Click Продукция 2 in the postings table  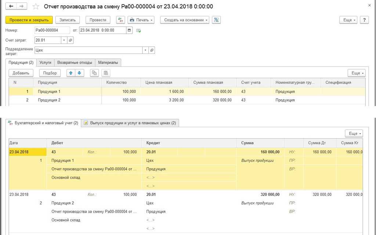[62, 203]
